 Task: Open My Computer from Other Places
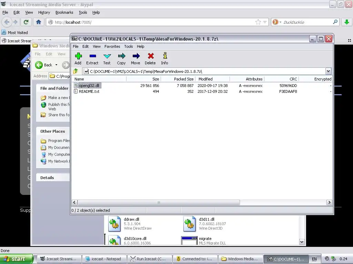click(x=56, y=154)
